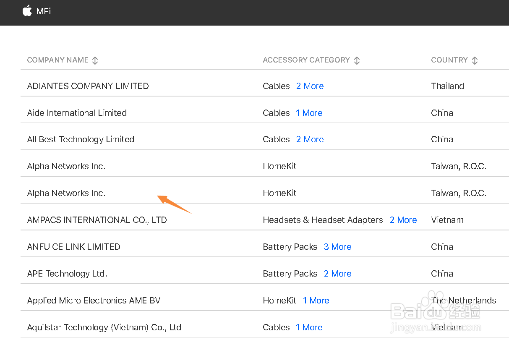Viewport: 509px width, 345px height.
Task: Sort by Country arrows icon
Action: point(475,60)
